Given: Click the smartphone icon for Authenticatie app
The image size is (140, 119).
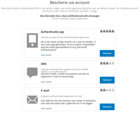Looking at the screenshot, I should pos(32,40).
